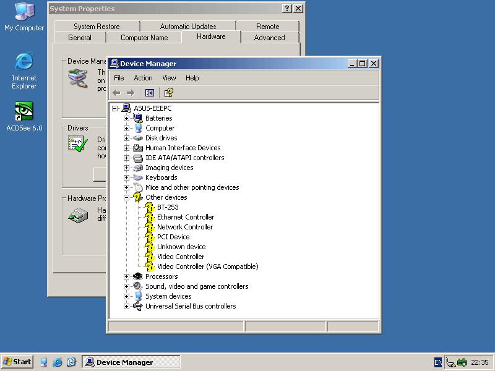Expand the Batteries node
The image size is (495, 371).
click(x=126, y=118)
